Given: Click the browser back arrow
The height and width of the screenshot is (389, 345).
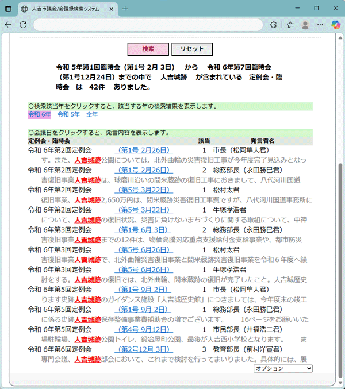Looking at the screenshot, I should [8, 25].
